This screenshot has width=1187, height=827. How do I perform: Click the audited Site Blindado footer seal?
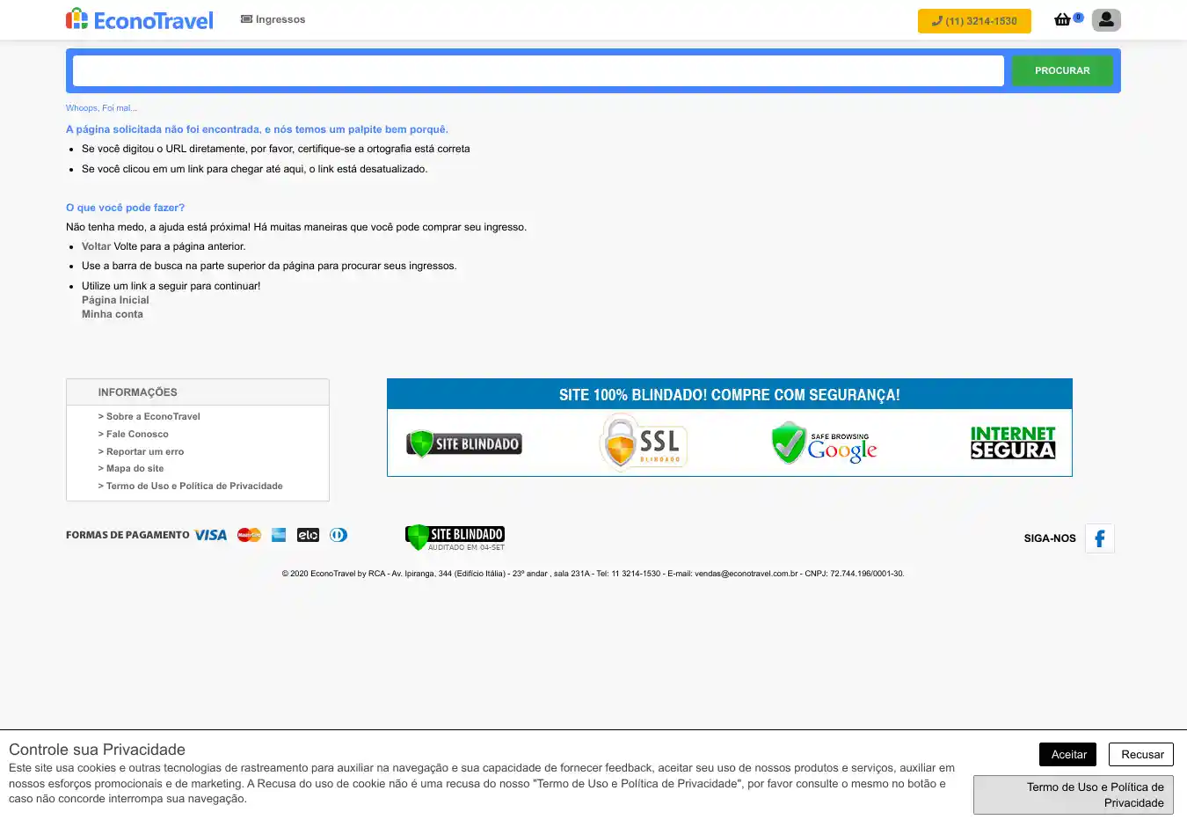click(x=455, y=537)
